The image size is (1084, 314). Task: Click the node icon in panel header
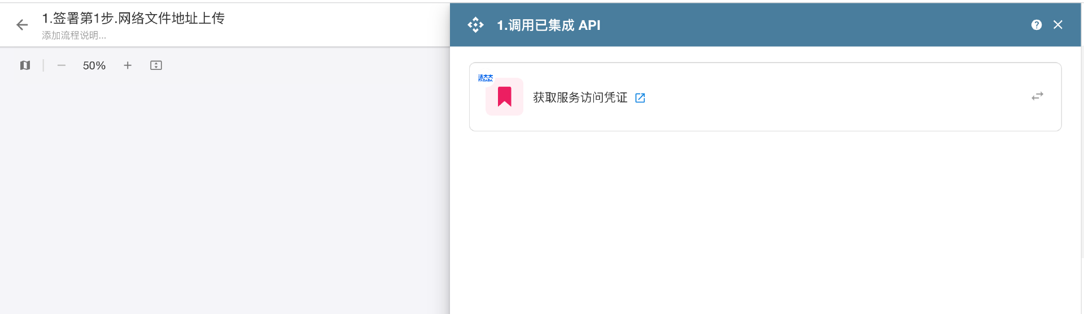coord(475,25)
